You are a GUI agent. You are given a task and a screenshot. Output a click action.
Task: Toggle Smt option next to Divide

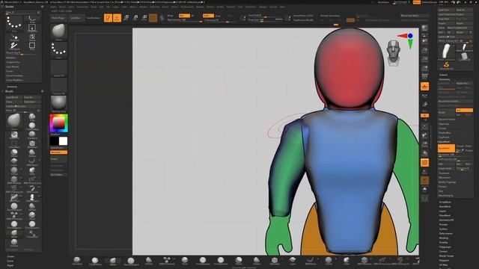[x=464, y=110]
